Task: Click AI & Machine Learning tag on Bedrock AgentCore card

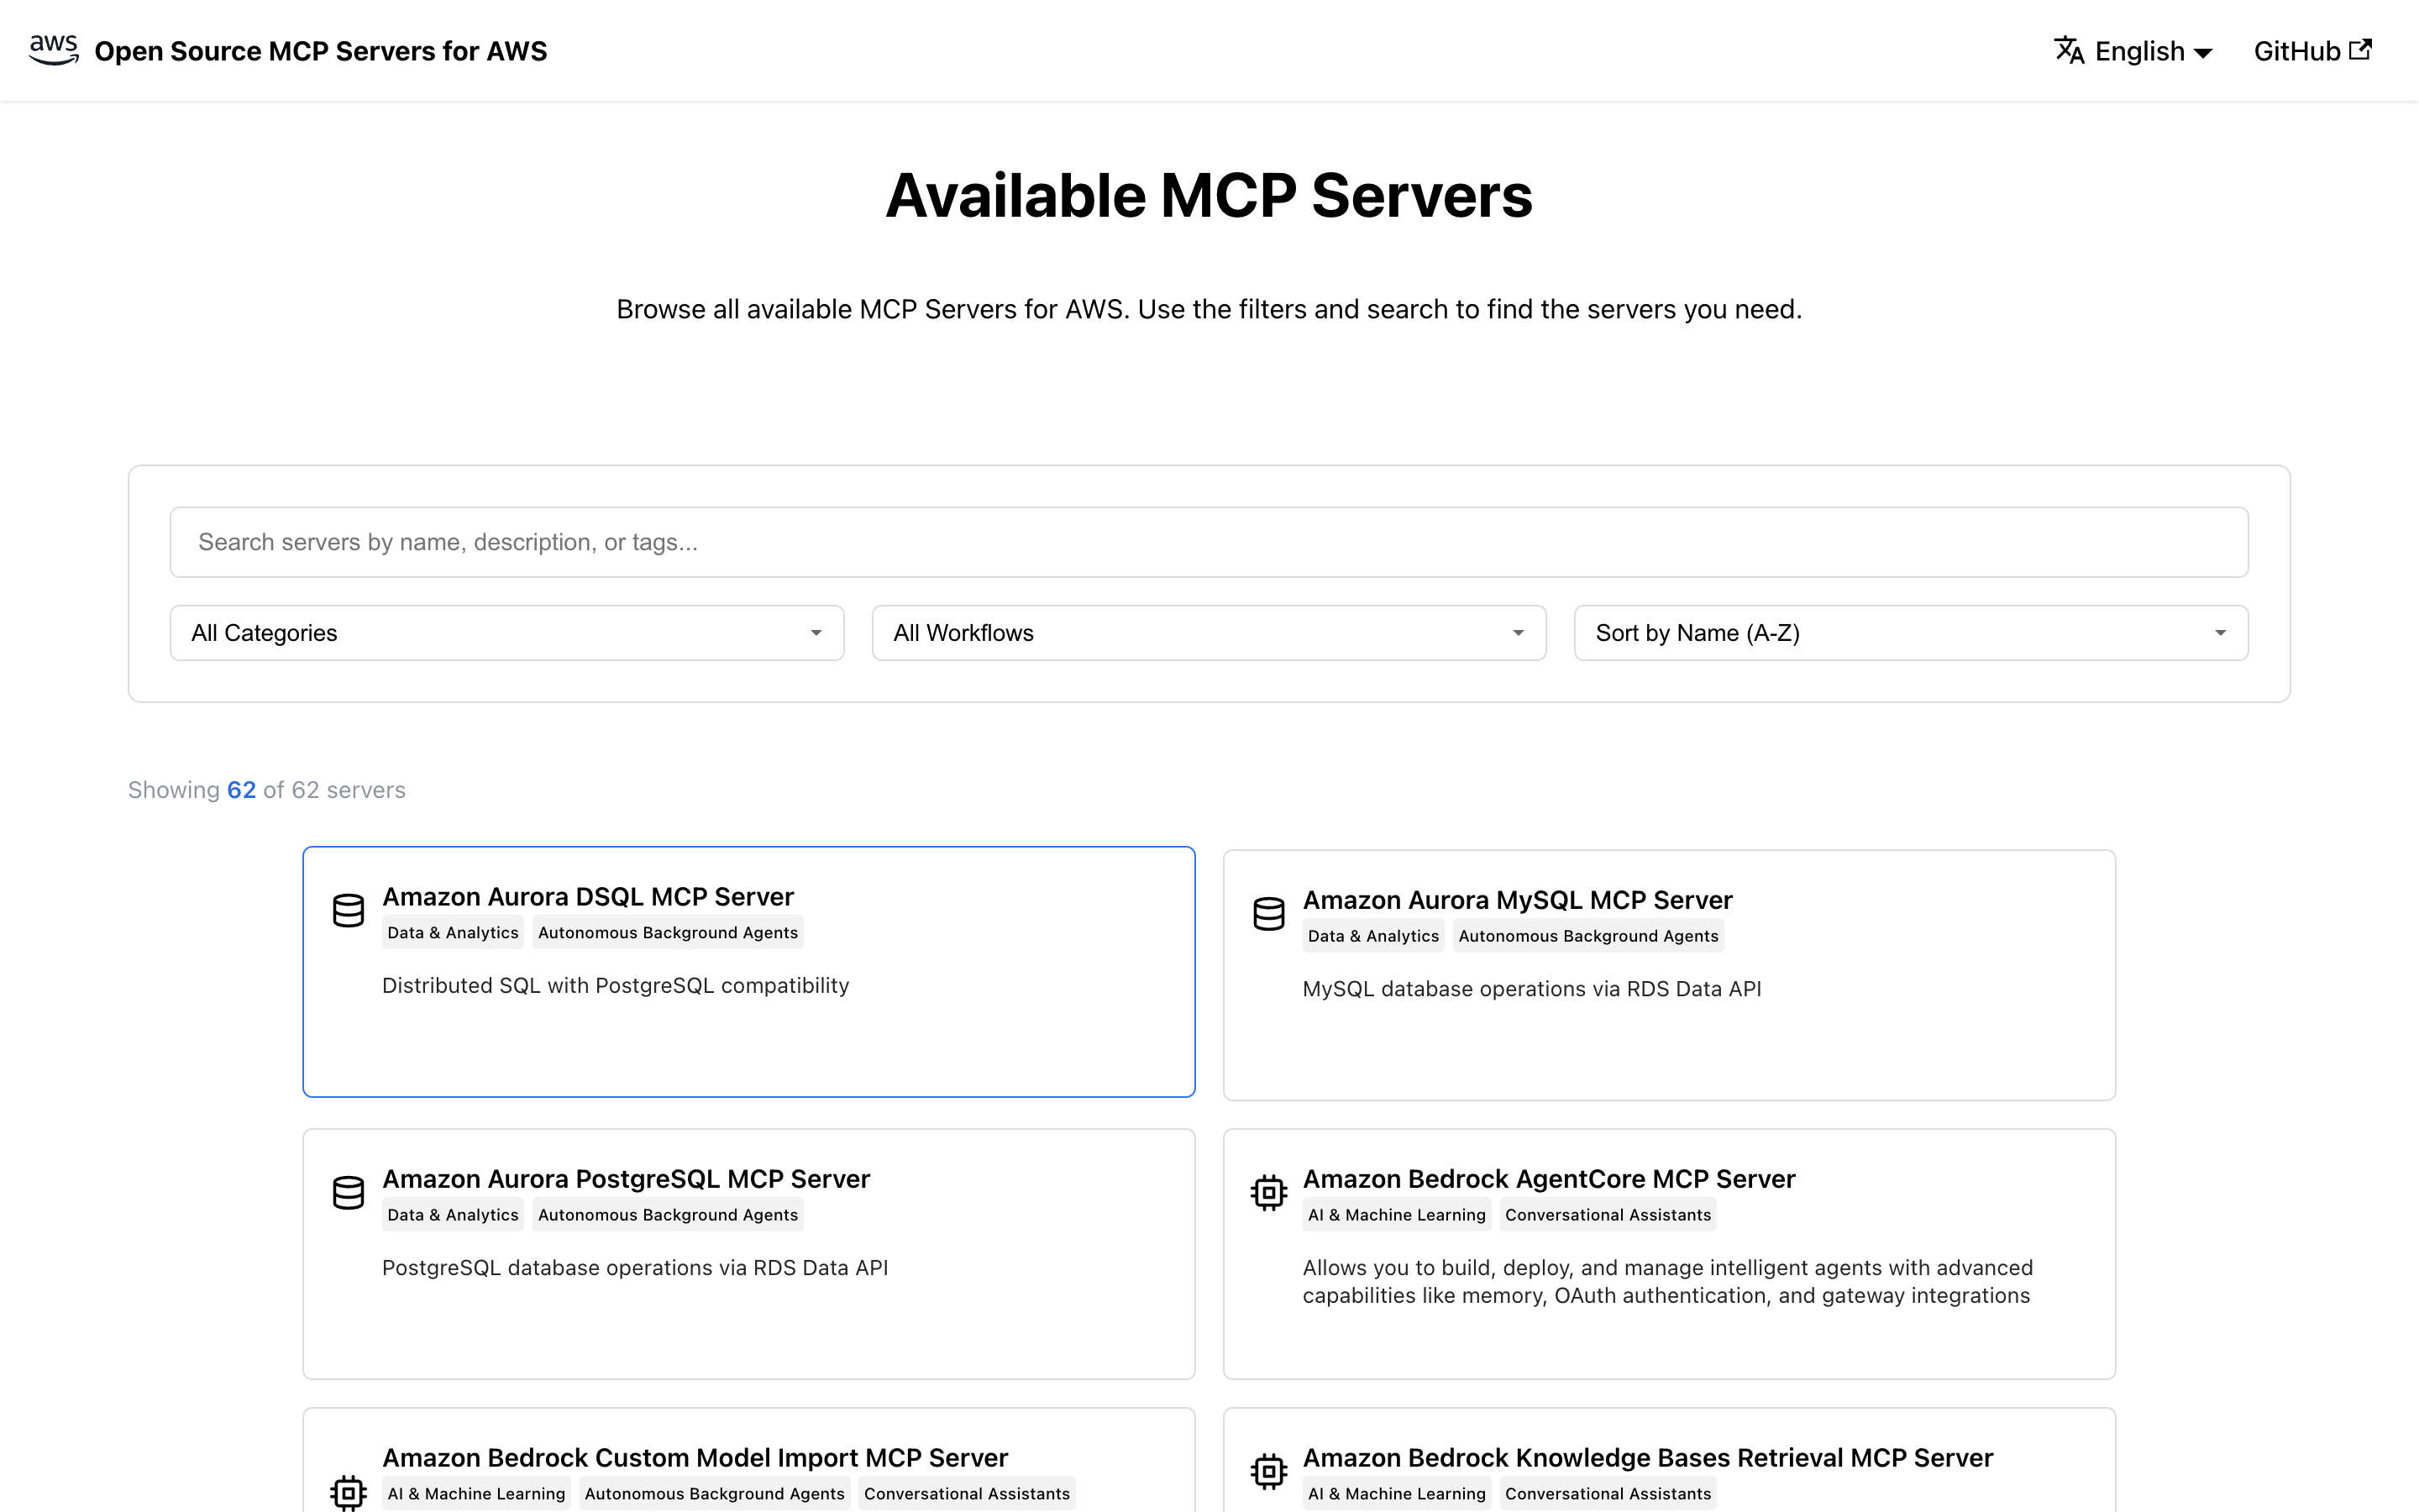Action: tap(1397, 1215)
